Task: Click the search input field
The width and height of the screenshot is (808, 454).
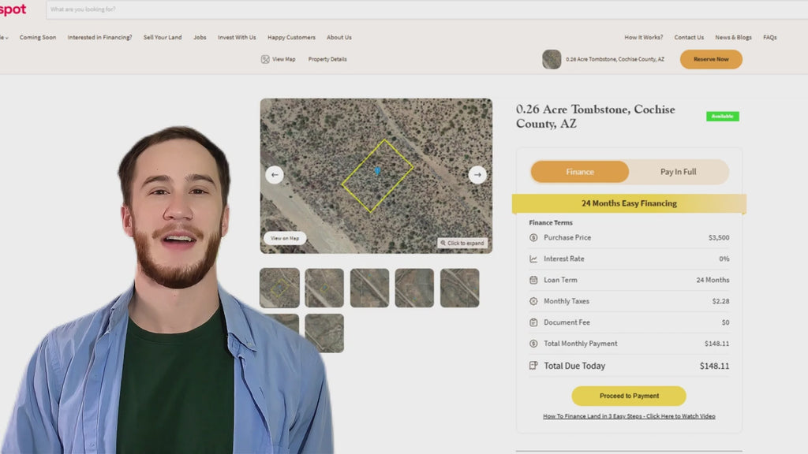Action: coord(316,9)
